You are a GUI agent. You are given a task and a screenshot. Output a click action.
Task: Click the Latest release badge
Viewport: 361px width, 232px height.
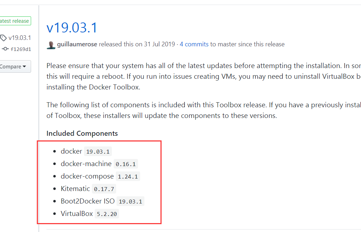(15, 21)
